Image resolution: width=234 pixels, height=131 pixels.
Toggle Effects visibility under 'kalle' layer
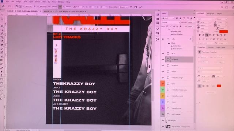pos(169,43)
